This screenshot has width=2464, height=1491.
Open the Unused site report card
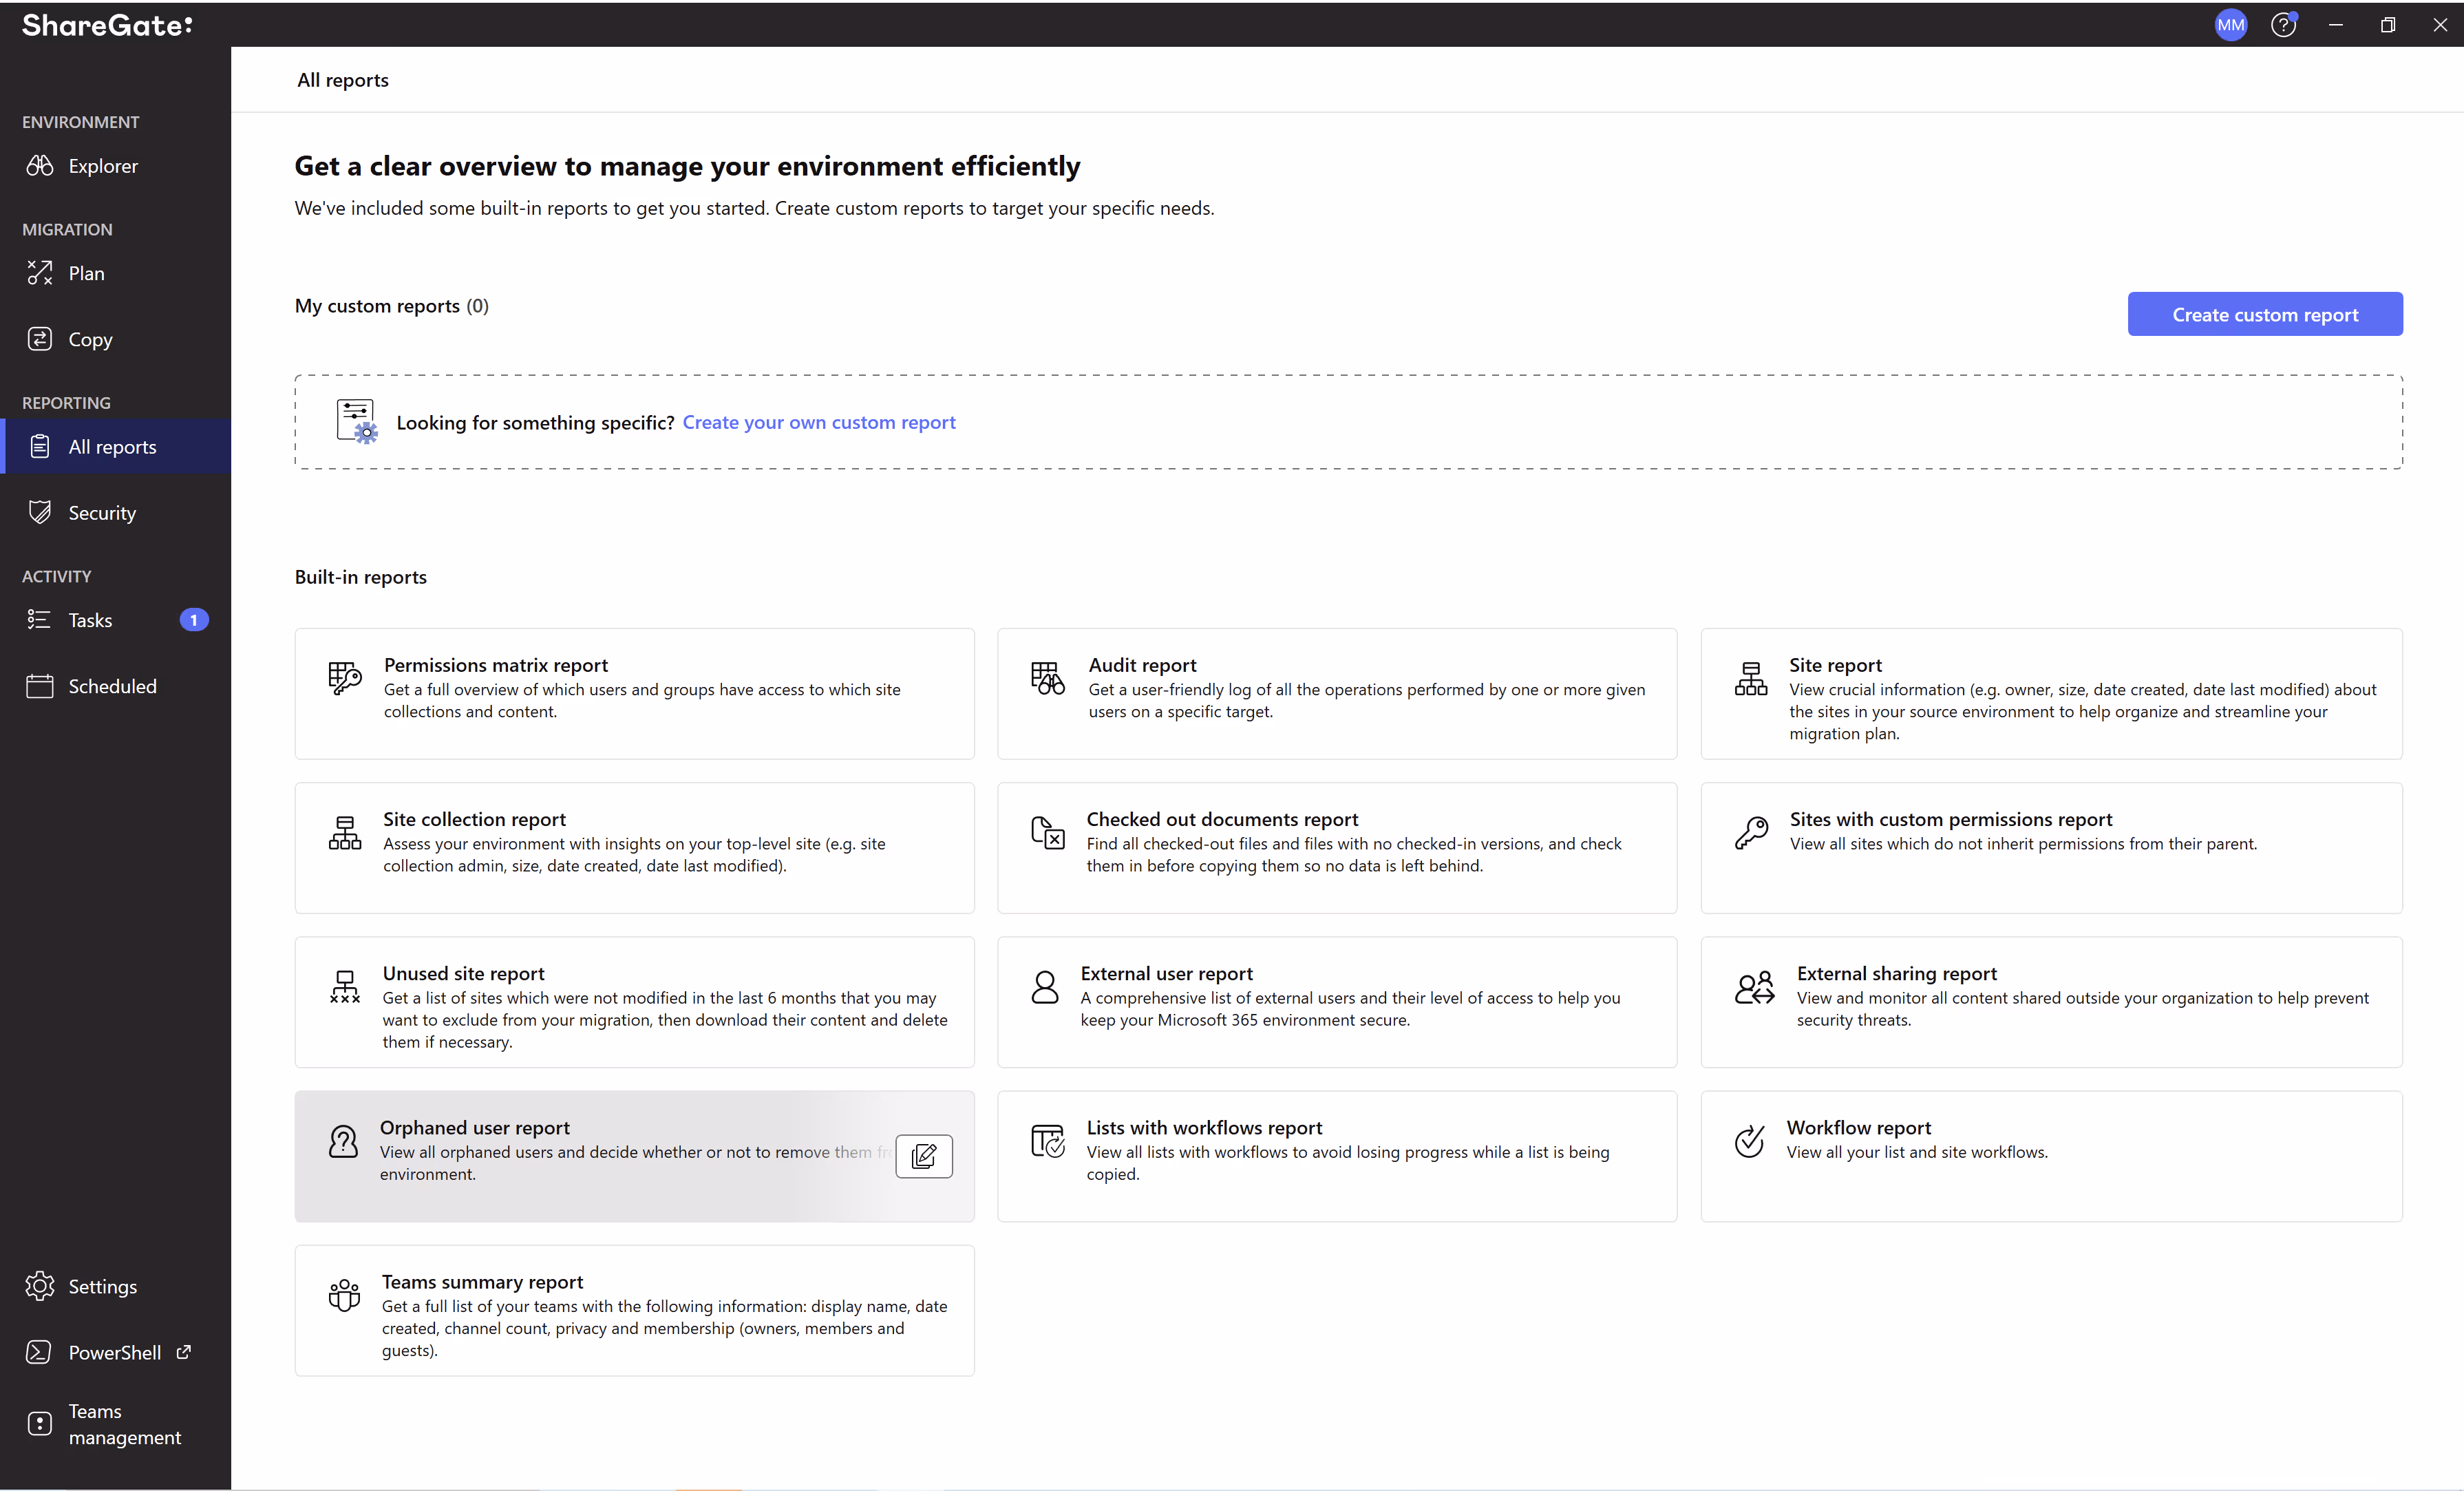pyautogui.click(x=634, y=1002)
